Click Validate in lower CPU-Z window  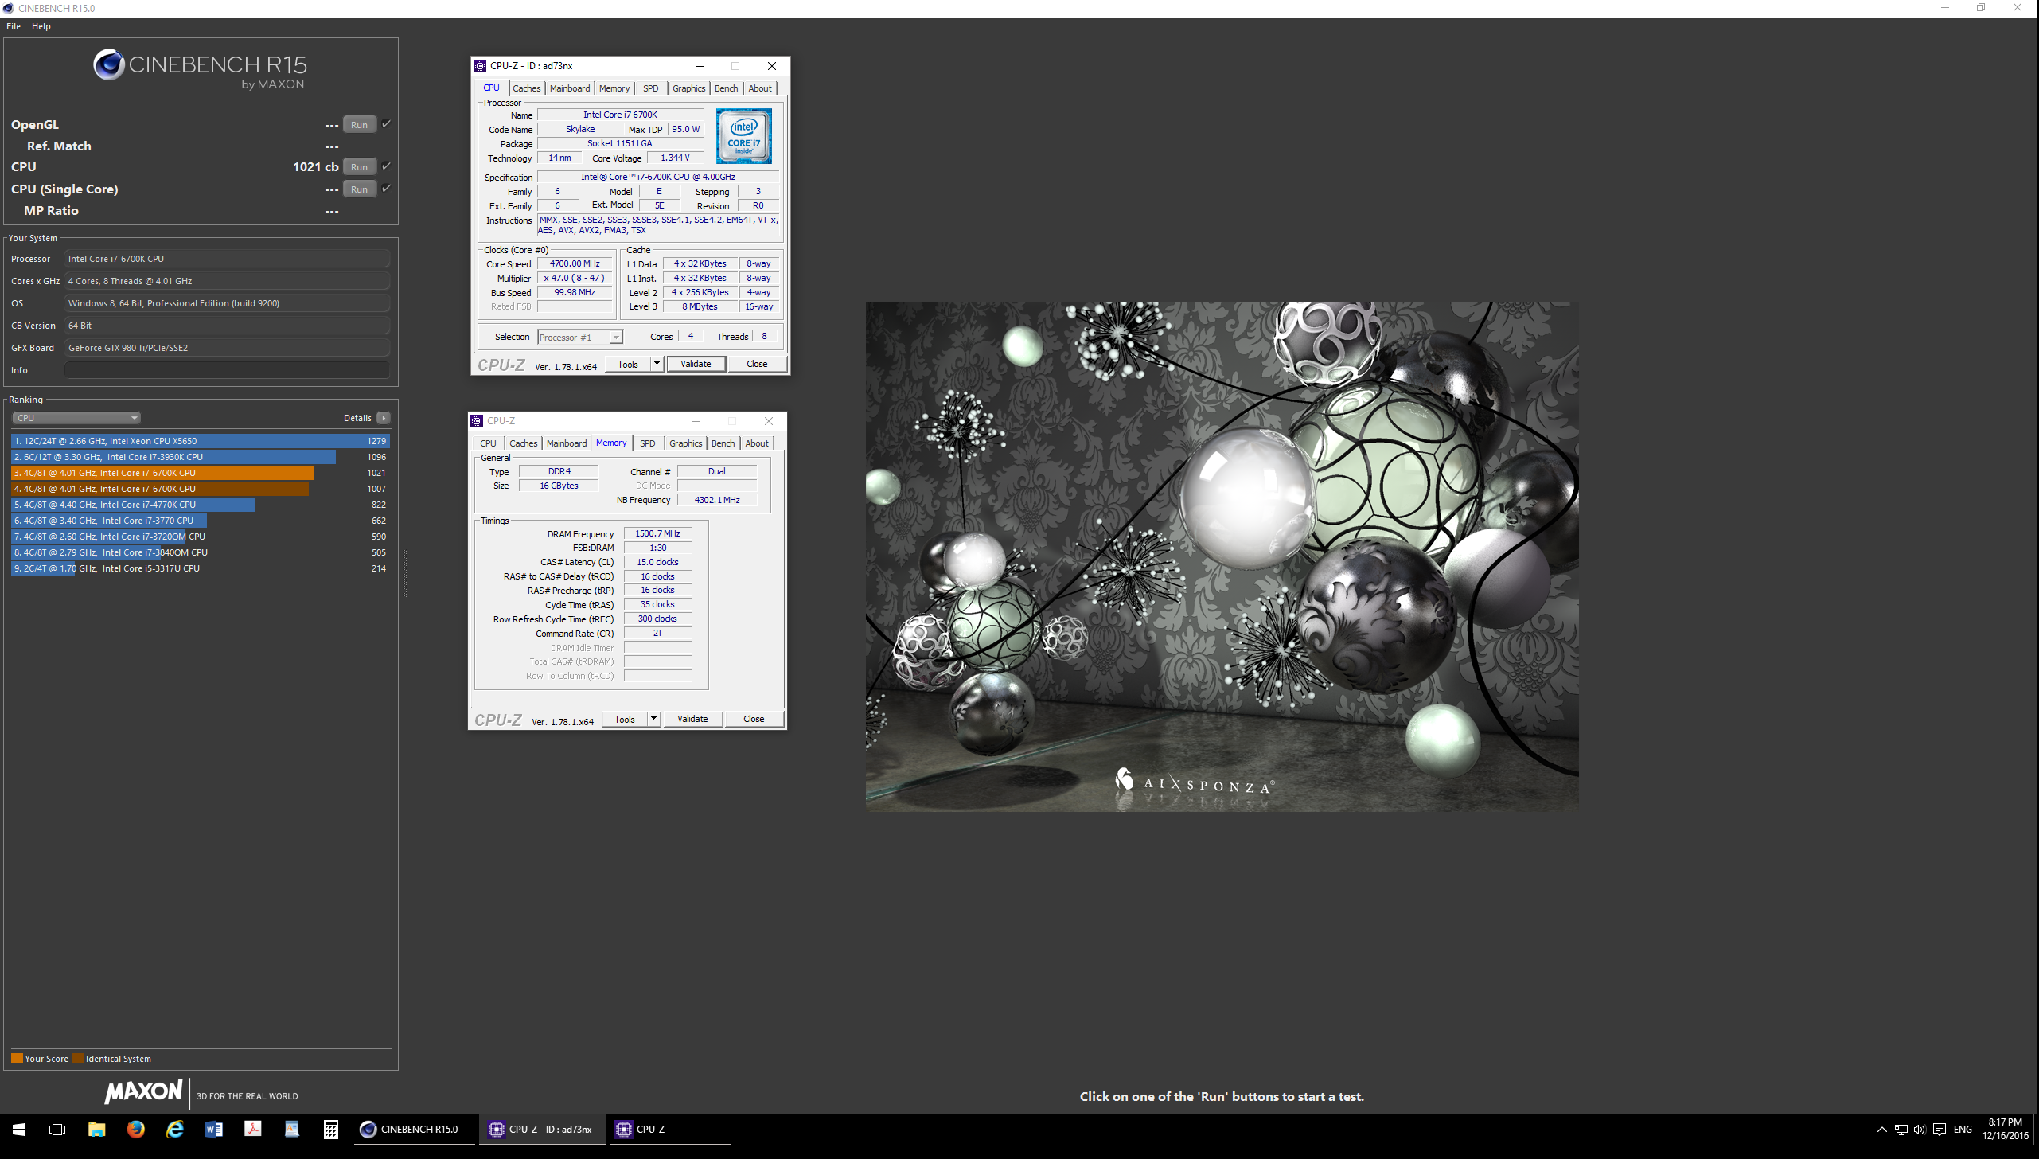coord(692,719)
